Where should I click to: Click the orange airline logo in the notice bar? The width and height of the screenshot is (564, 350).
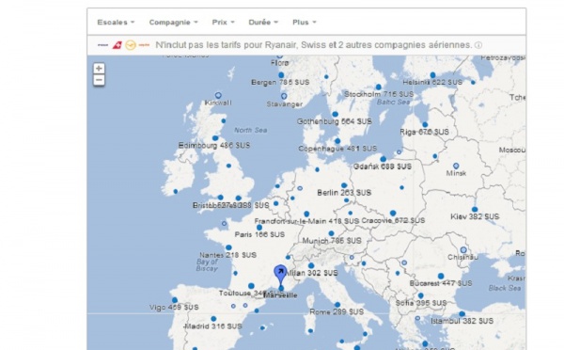pyautogui.click(x=144, y=45)
